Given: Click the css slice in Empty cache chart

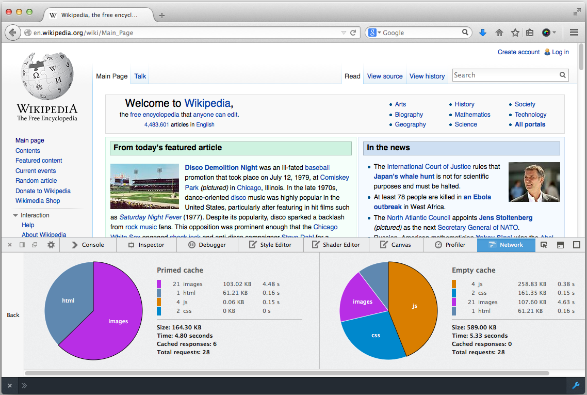Looking at the screenshot, I should click(376, 335).
